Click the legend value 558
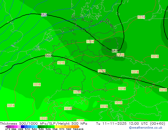The width and height of the screenshot is (168, 130). pos(55,129)
